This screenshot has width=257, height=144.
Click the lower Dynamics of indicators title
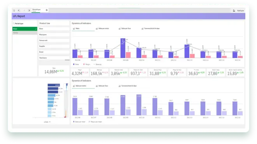click(x=81, y=81)
